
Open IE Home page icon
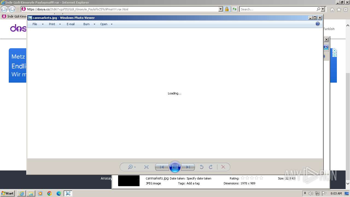332,10
